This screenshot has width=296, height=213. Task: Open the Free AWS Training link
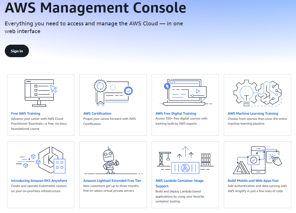25,113
